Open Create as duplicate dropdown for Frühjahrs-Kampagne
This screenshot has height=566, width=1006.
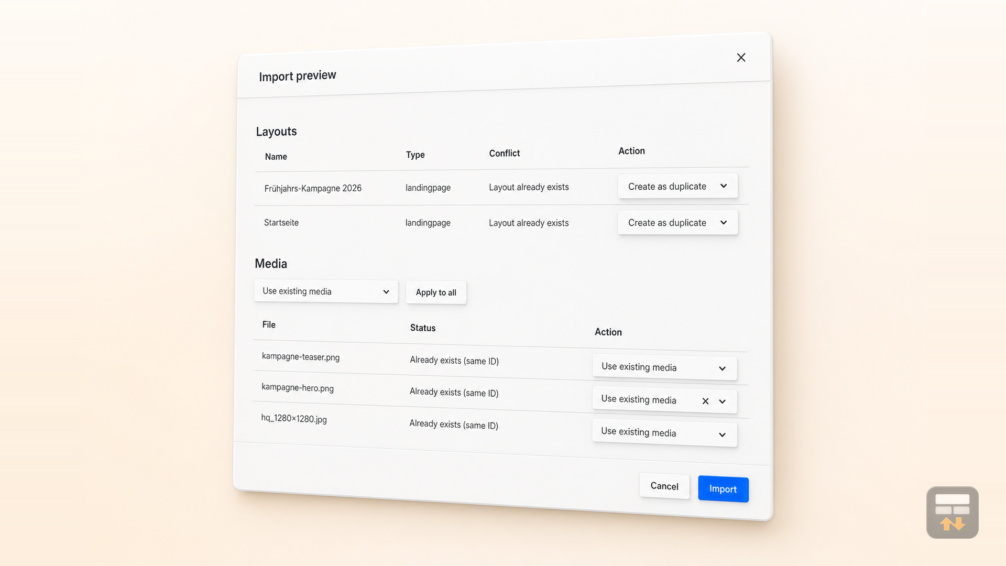tap(677, 186)
